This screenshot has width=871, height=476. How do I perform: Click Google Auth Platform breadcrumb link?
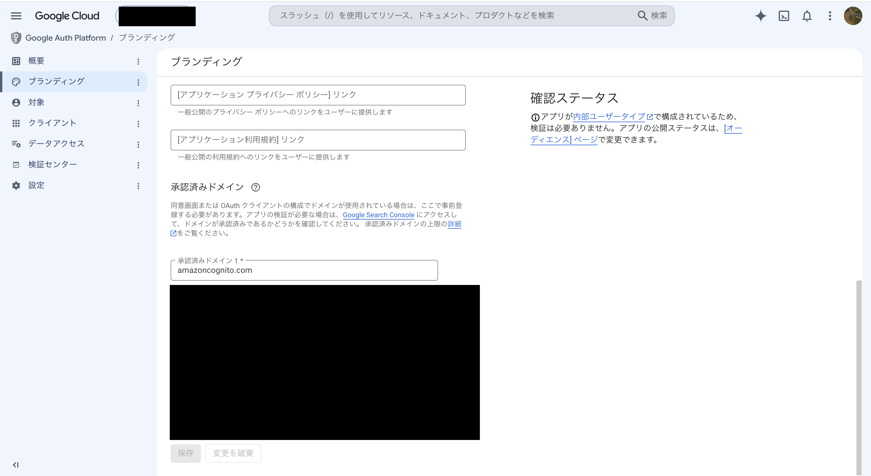[66, 38]
